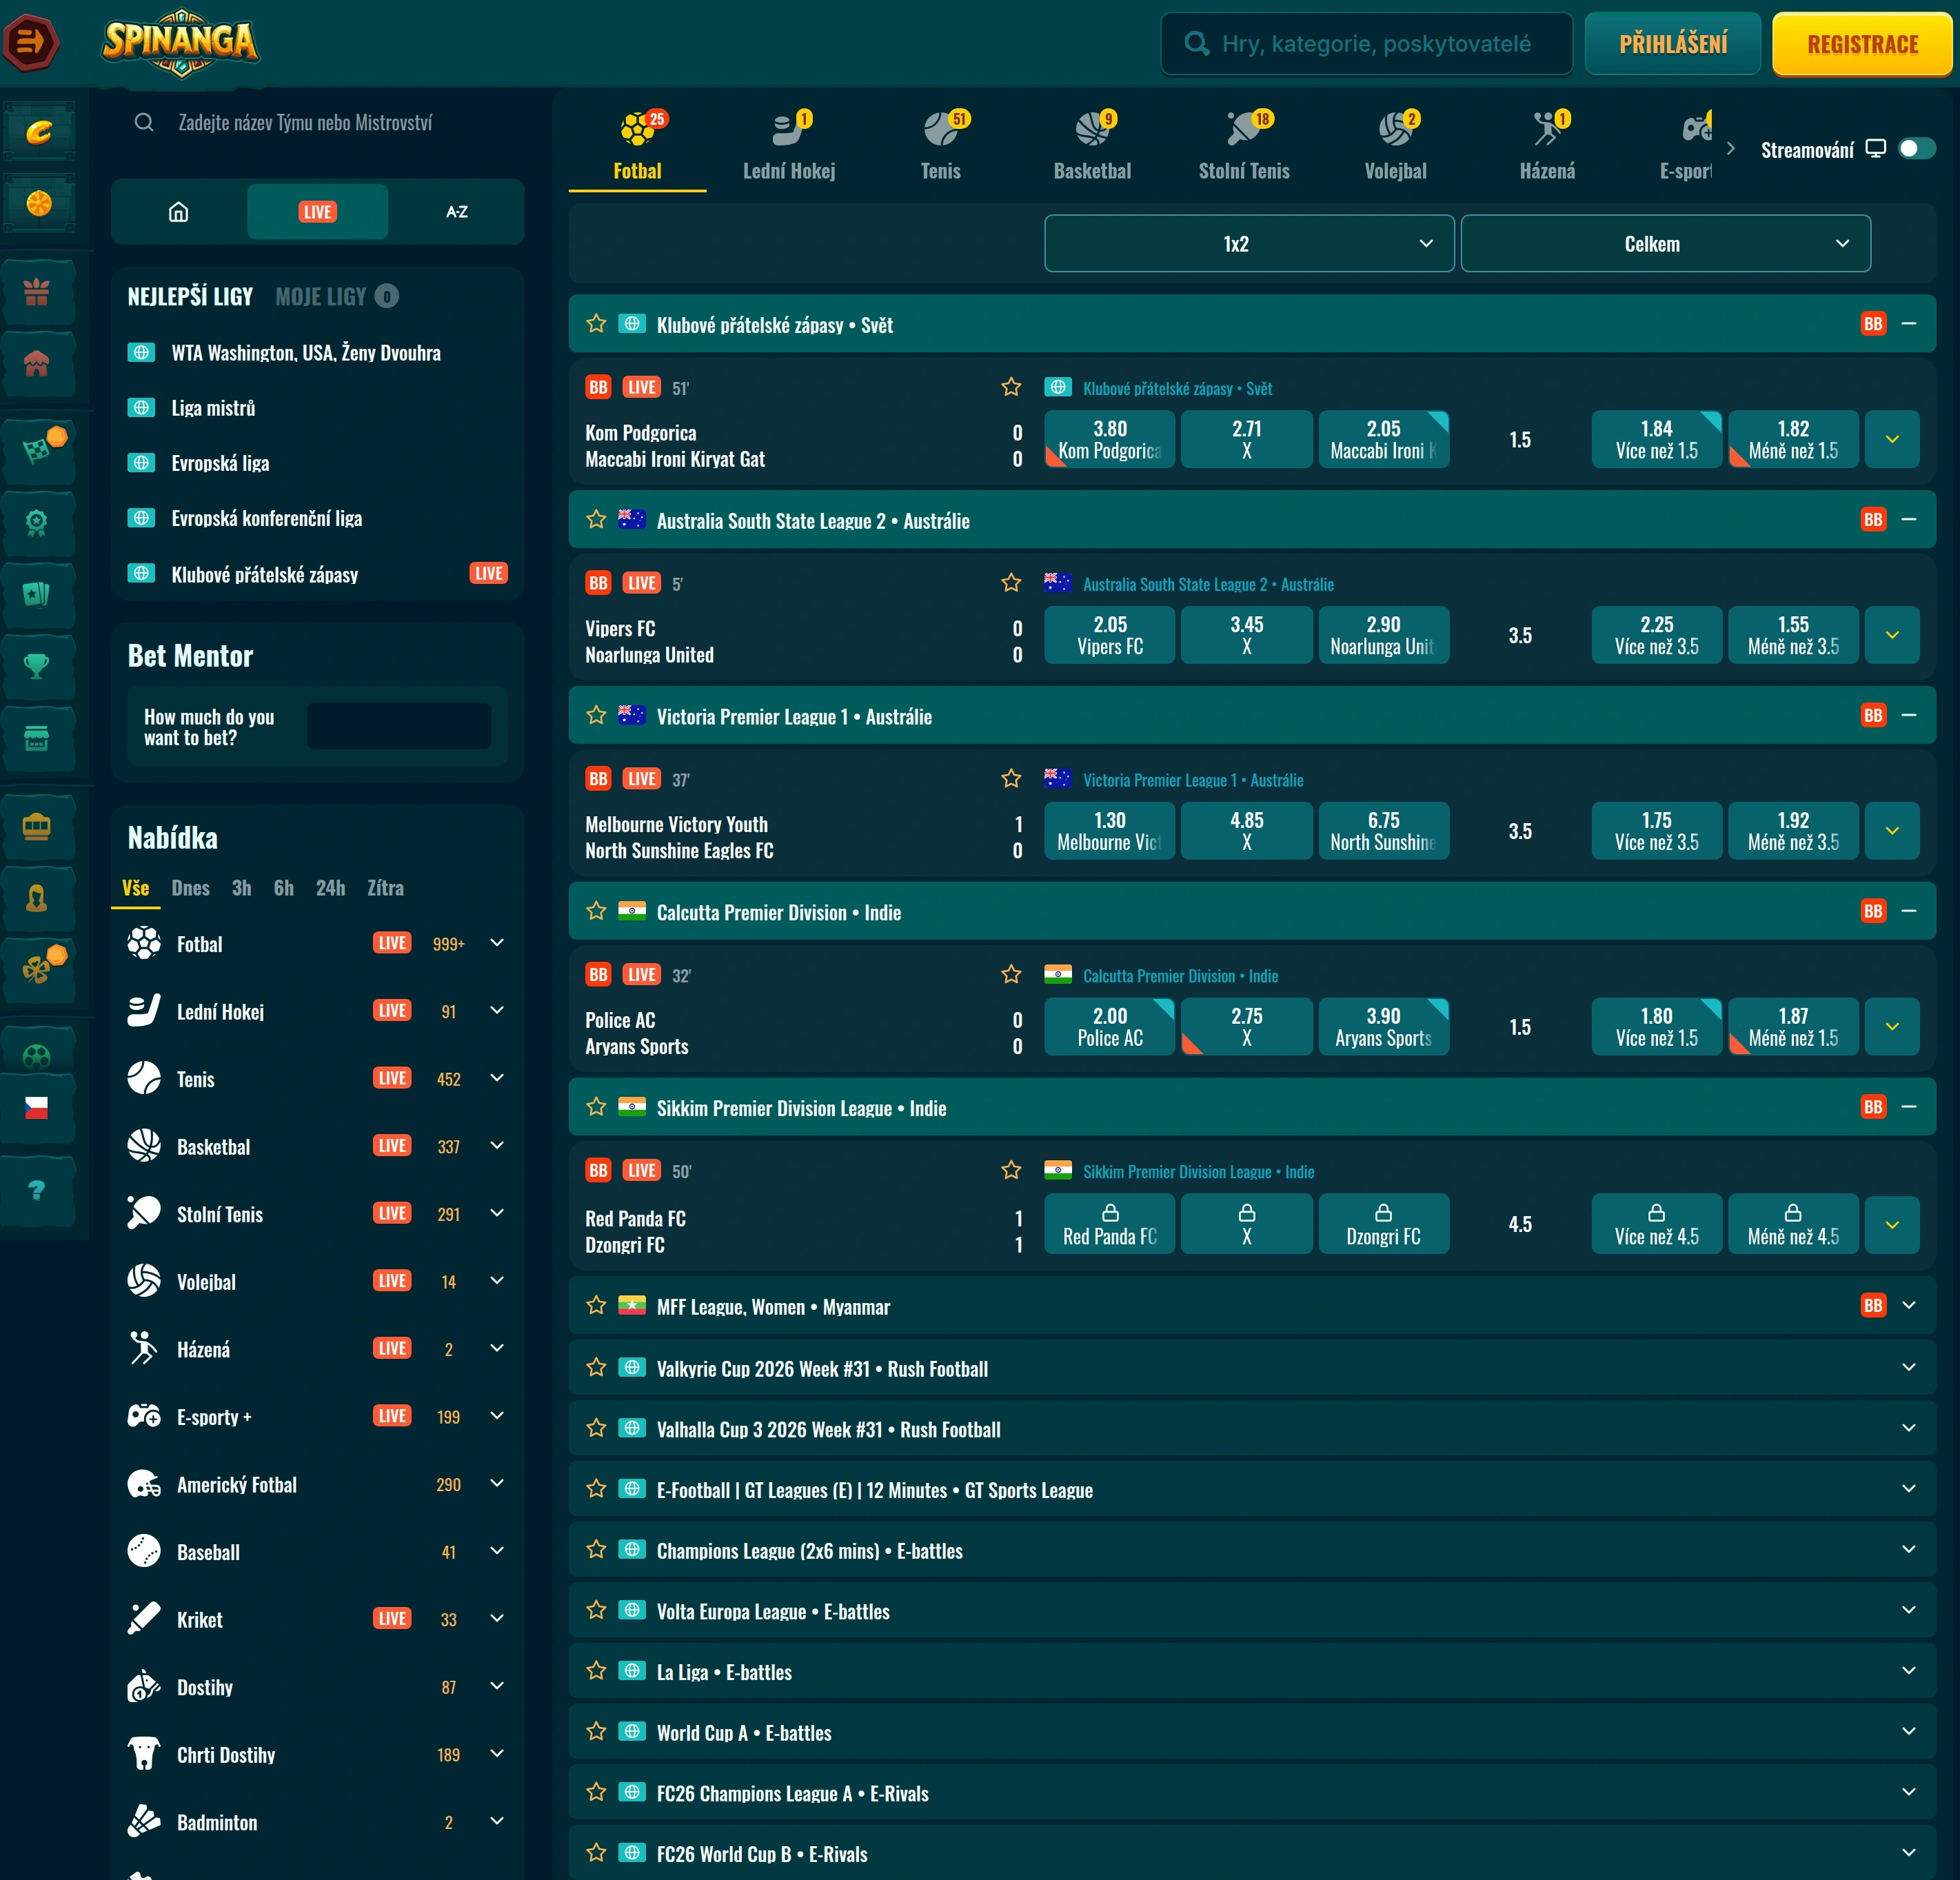1960x1880 pixels.
Task: Collapse the Australia South State League 2 section
Action: pos(1909,520)
